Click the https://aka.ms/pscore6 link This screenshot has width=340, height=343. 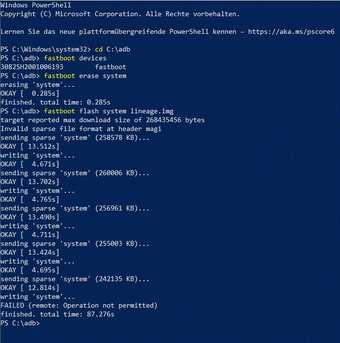291,32
